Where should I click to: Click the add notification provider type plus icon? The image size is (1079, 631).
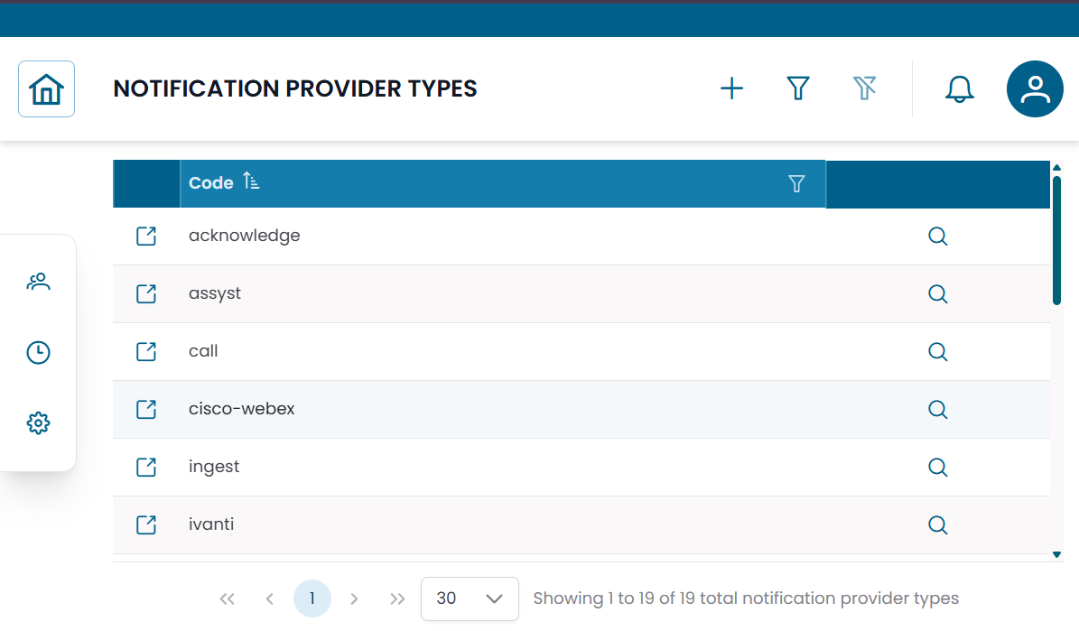(731, 88)
